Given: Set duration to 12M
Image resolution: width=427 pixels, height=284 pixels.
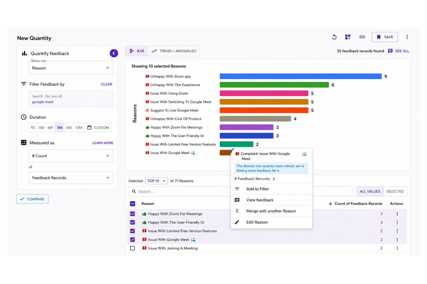Looking at the screenshot, I should click(x=79, y=127).
